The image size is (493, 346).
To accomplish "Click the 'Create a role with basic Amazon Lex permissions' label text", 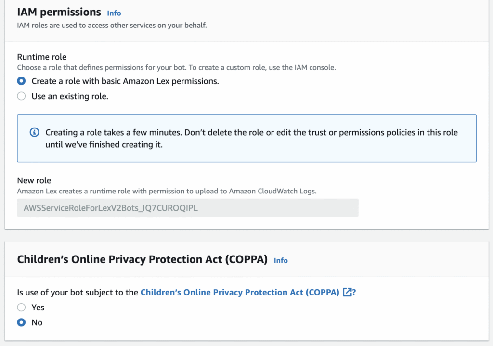I will 125,81.
